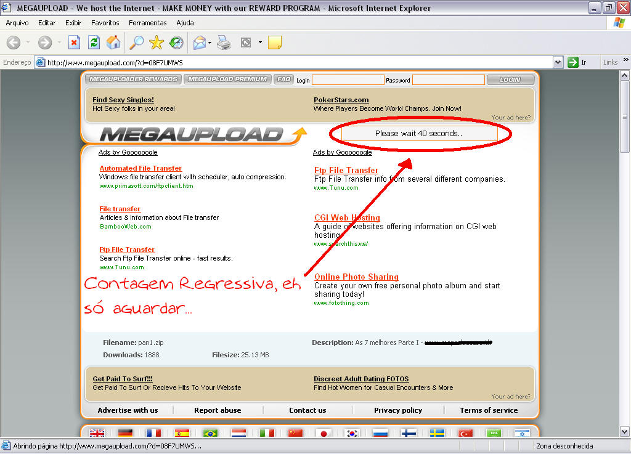Click the address bar URL field
The image size is (631, 454).
coord(299,62)
